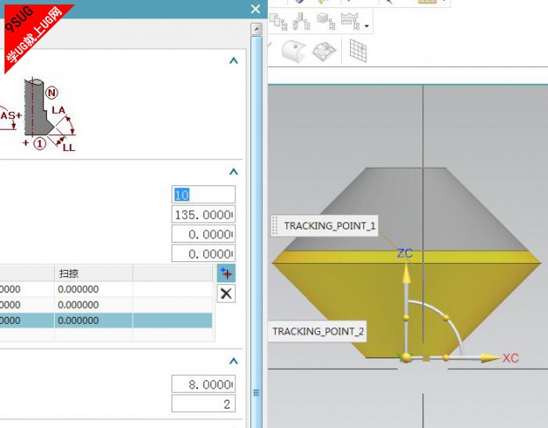Click the grid sheet icon in toolbar
Viewport: 548px width, 428px height.
[358, 50]
